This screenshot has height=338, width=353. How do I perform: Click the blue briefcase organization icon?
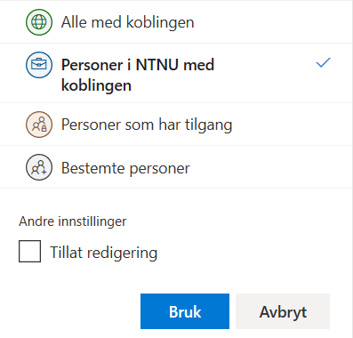pos(39,65)
